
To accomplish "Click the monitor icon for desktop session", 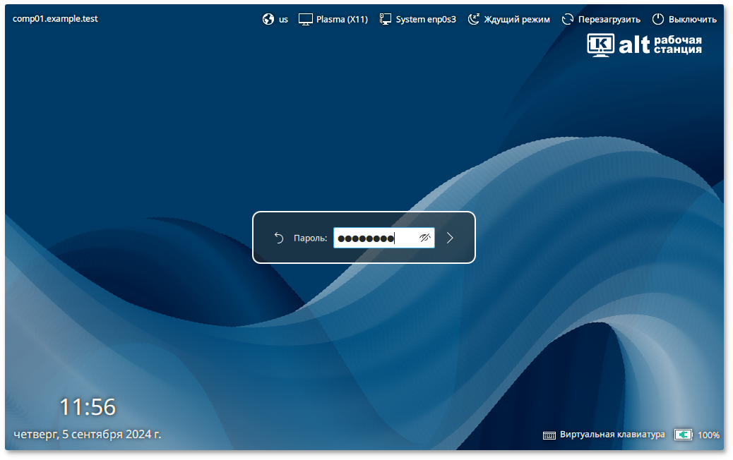I will (306, 19).
